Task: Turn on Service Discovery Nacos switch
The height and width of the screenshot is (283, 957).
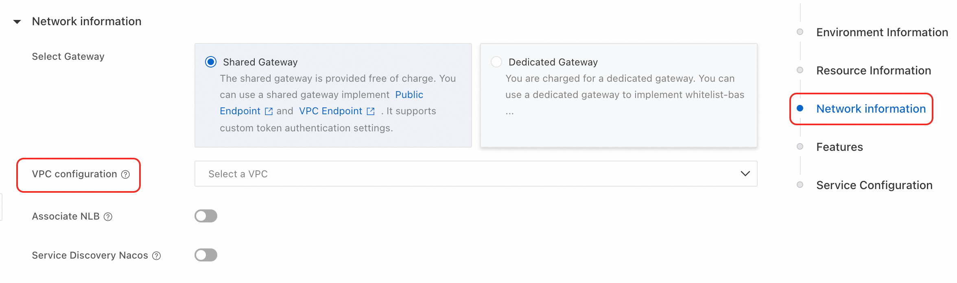Action: pyautogui.click(x=206, y=255)
